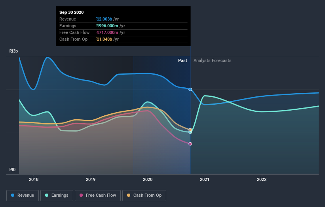Click the ₪1.048b cash from op value

coord(104,39)
